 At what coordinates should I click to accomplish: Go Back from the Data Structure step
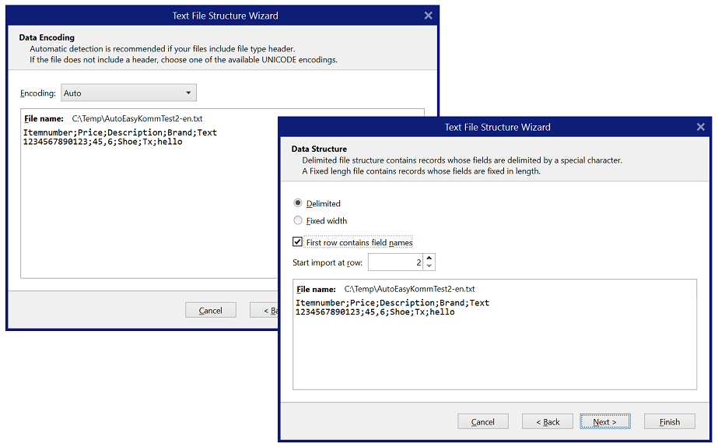point(547,421)
